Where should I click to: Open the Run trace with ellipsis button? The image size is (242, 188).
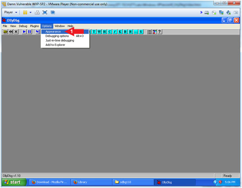pos(136,32)
